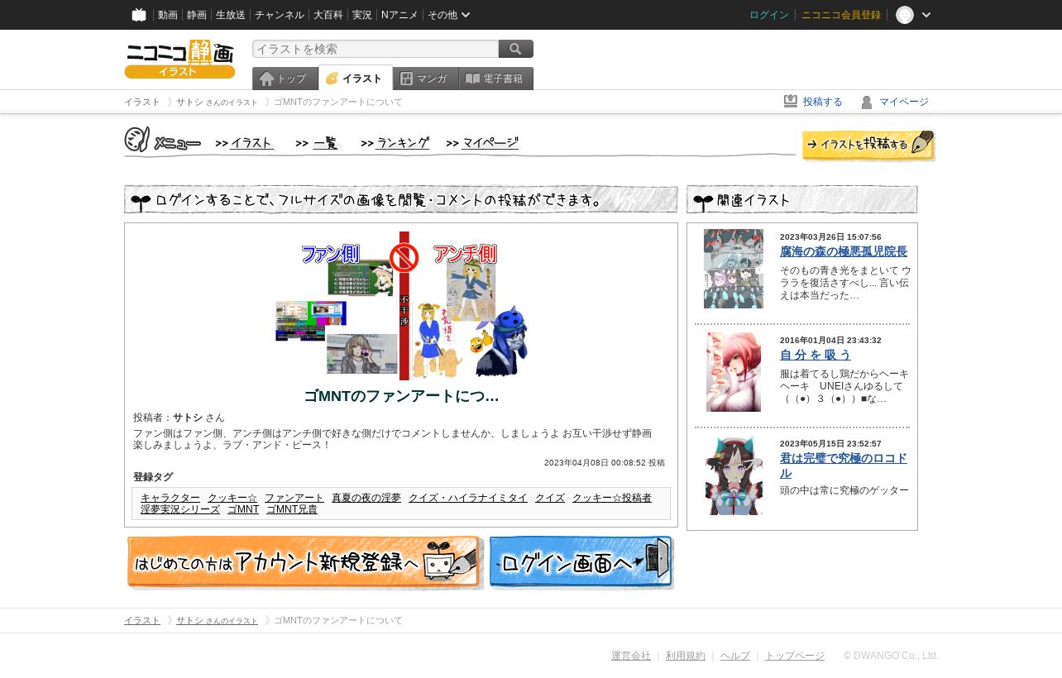Click the search magnifier button

click(515, 49)
